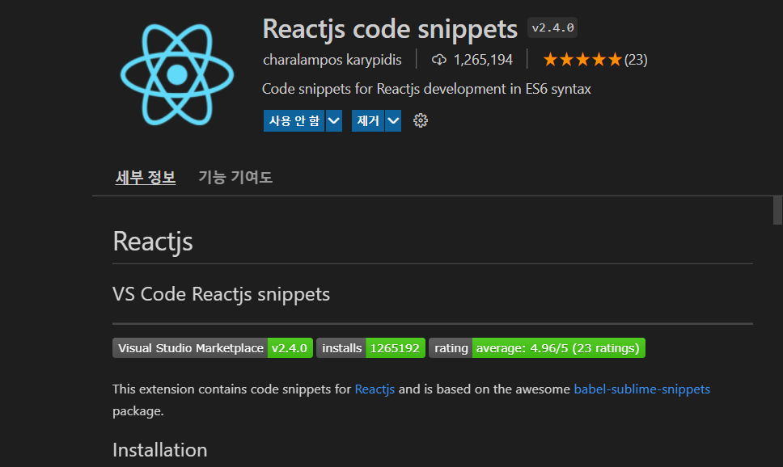Image resolution: width=783 pixels, height=467 pixels.
Task: Click the Code snippets ES6 syntax description
Action: 426,89
